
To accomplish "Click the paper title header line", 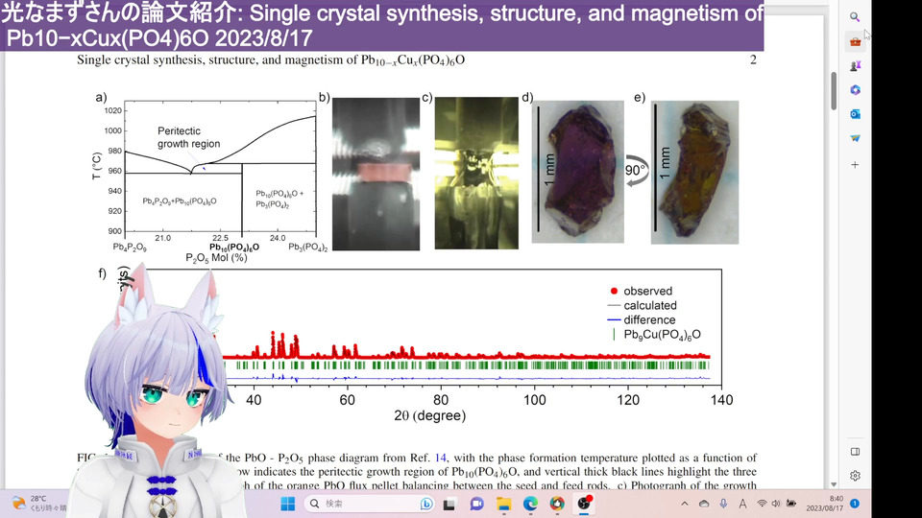I will [271, 59].
